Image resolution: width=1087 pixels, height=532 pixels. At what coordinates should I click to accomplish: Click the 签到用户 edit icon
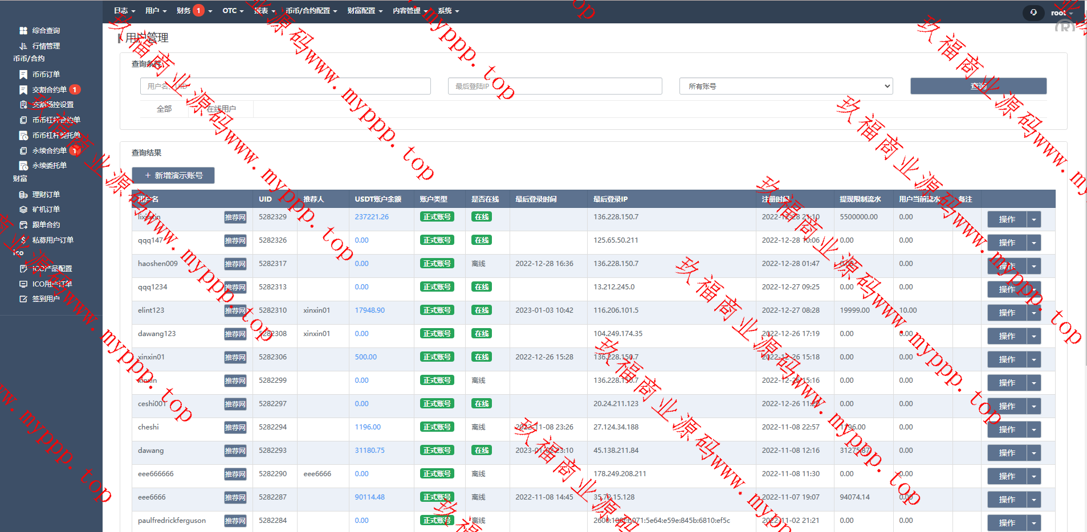[x=23, y=299]
